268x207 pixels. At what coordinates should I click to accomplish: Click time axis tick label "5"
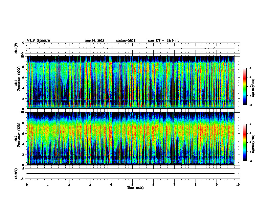132,185
